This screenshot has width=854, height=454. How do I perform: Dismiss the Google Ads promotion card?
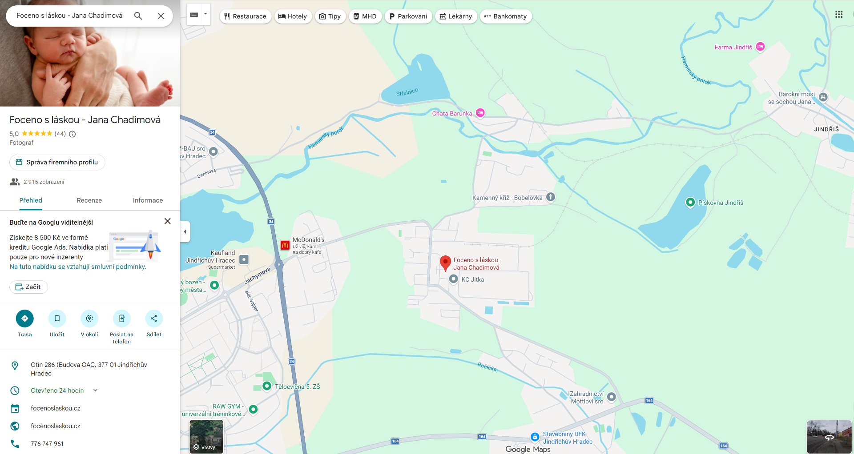(x=168, y=221)
